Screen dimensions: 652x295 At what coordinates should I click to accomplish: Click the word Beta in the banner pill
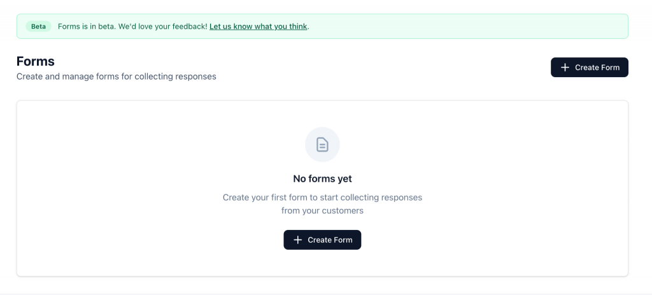coord(38,26)
